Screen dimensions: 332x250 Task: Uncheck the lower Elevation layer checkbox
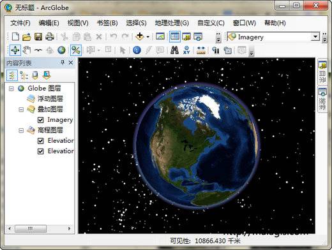(x=40, y=151)
